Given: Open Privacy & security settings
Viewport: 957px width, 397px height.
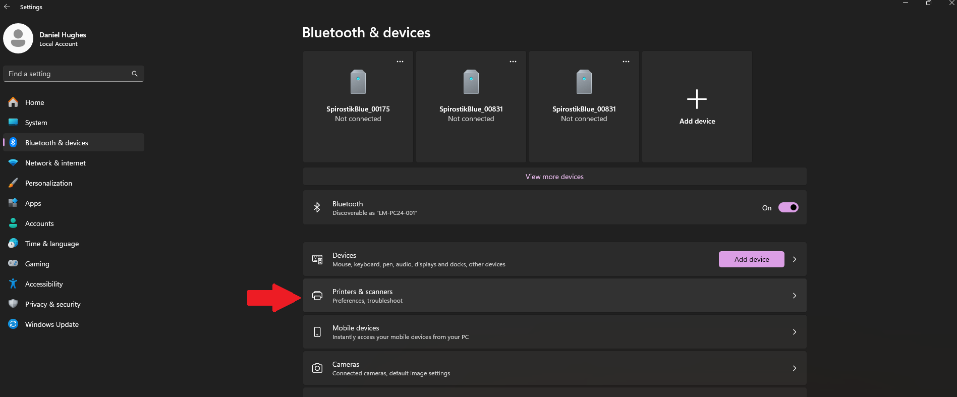Looking at the screenshot, I should [x=74, y=304].
